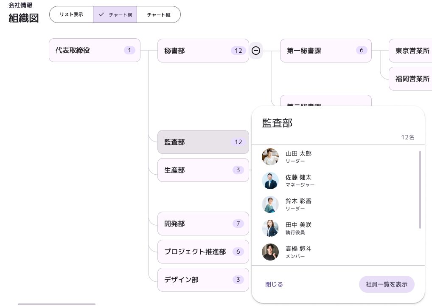
Task: Open the 代表取締役 node
Action: (x=95, y=50)
